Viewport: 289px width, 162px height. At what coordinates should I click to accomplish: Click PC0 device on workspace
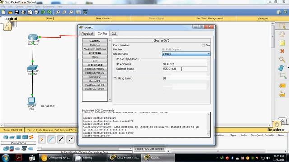pyautogui.click(x=32, y=101)
